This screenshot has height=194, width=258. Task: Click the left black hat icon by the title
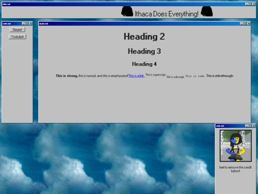point(127,11)
